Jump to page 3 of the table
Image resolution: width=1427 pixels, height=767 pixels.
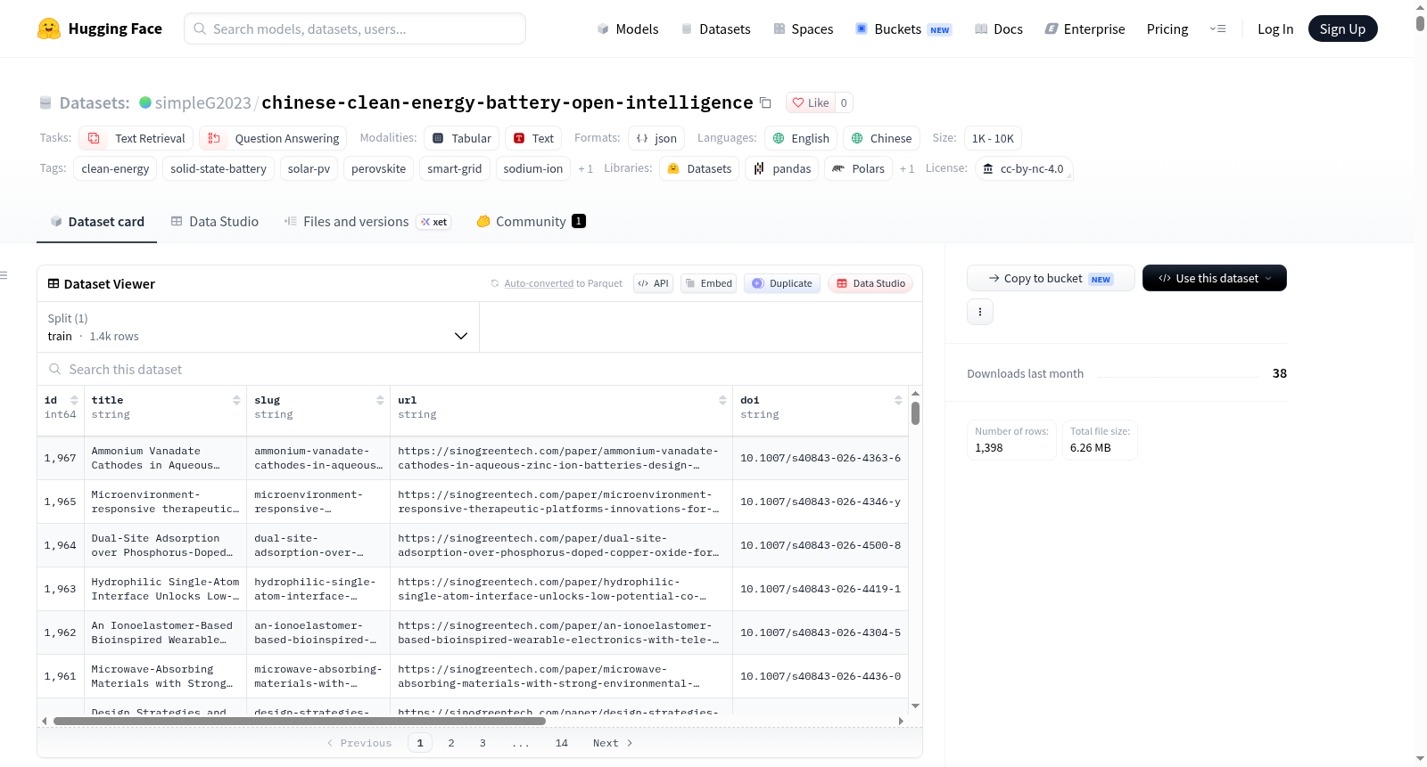[483, 743]
